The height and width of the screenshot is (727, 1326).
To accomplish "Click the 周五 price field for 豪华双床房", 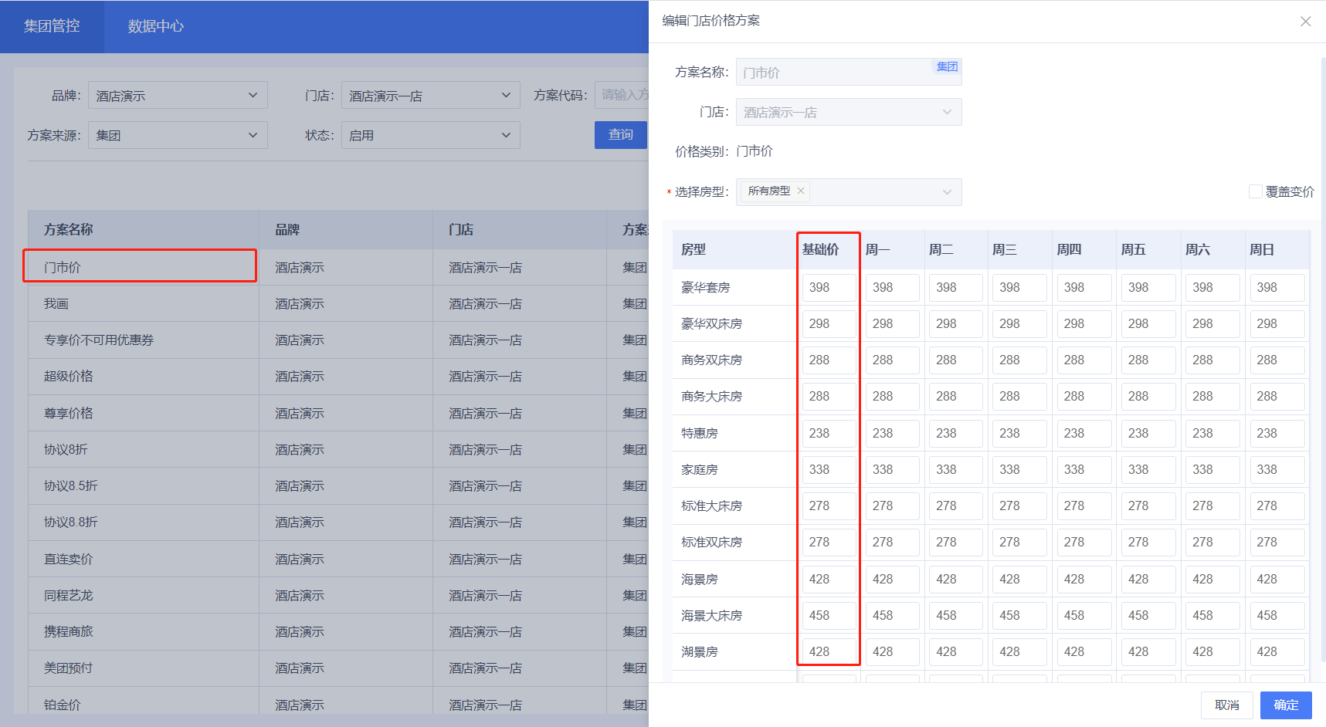I will coord(1148,323).
